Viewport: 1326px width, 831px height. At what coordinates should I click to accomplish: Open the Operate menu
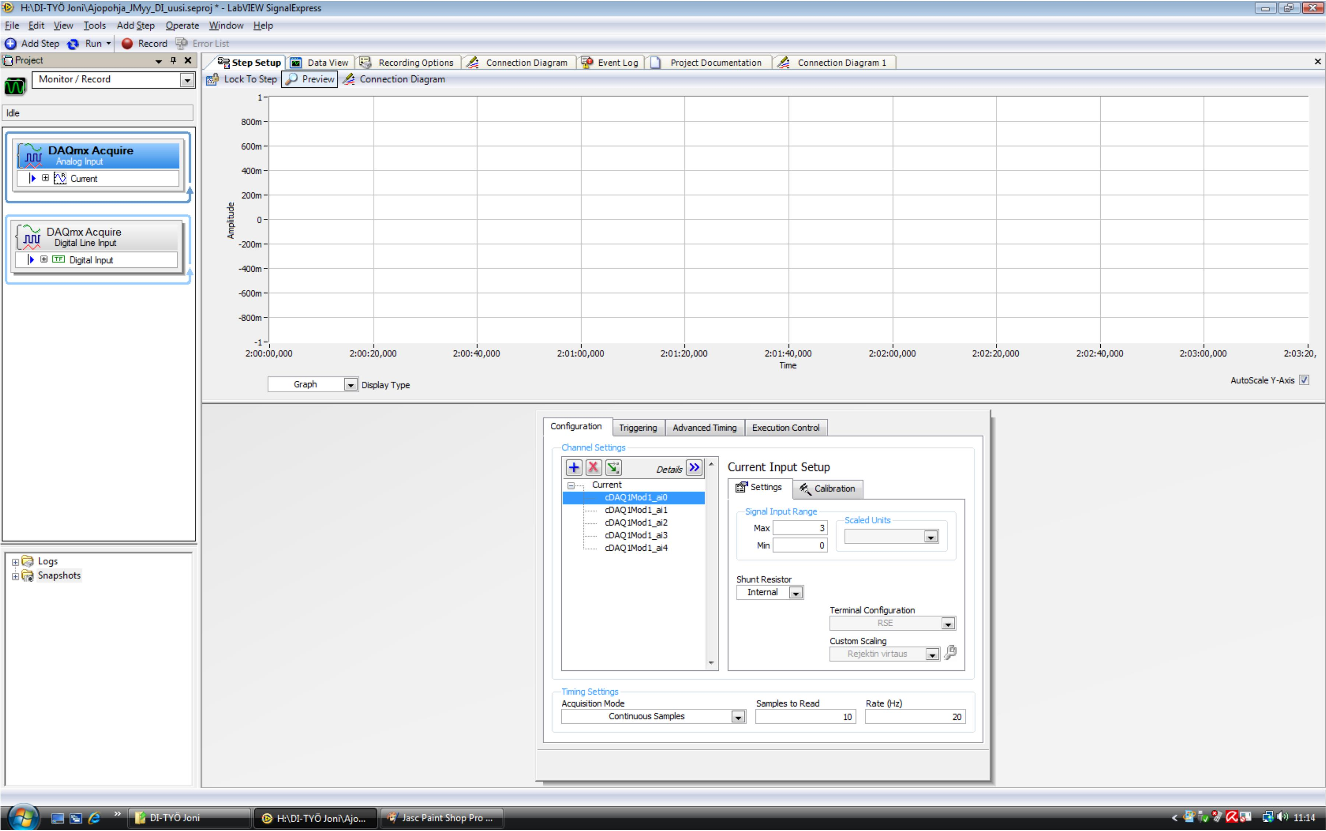coord(182,25)
